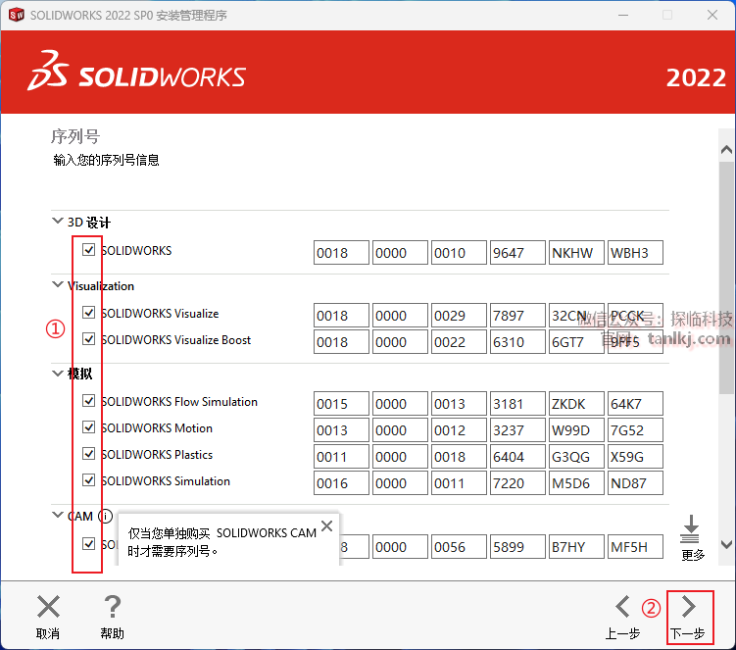Collapse the CAM section chevron

click(58, 516)
